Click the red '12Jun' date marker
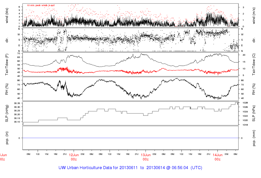This screenshot has width=261, height=178. click(x=74, y=155)
